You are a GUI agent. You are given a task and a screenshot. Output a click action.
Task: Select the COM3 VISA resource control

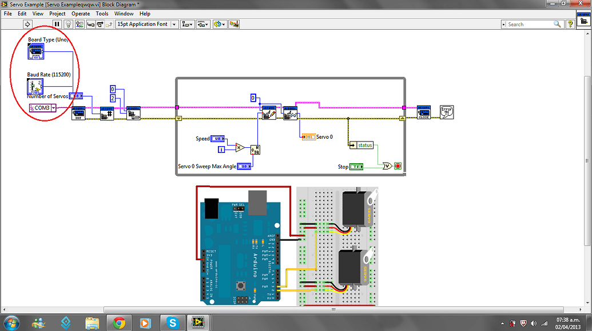(x=40, y=108)
